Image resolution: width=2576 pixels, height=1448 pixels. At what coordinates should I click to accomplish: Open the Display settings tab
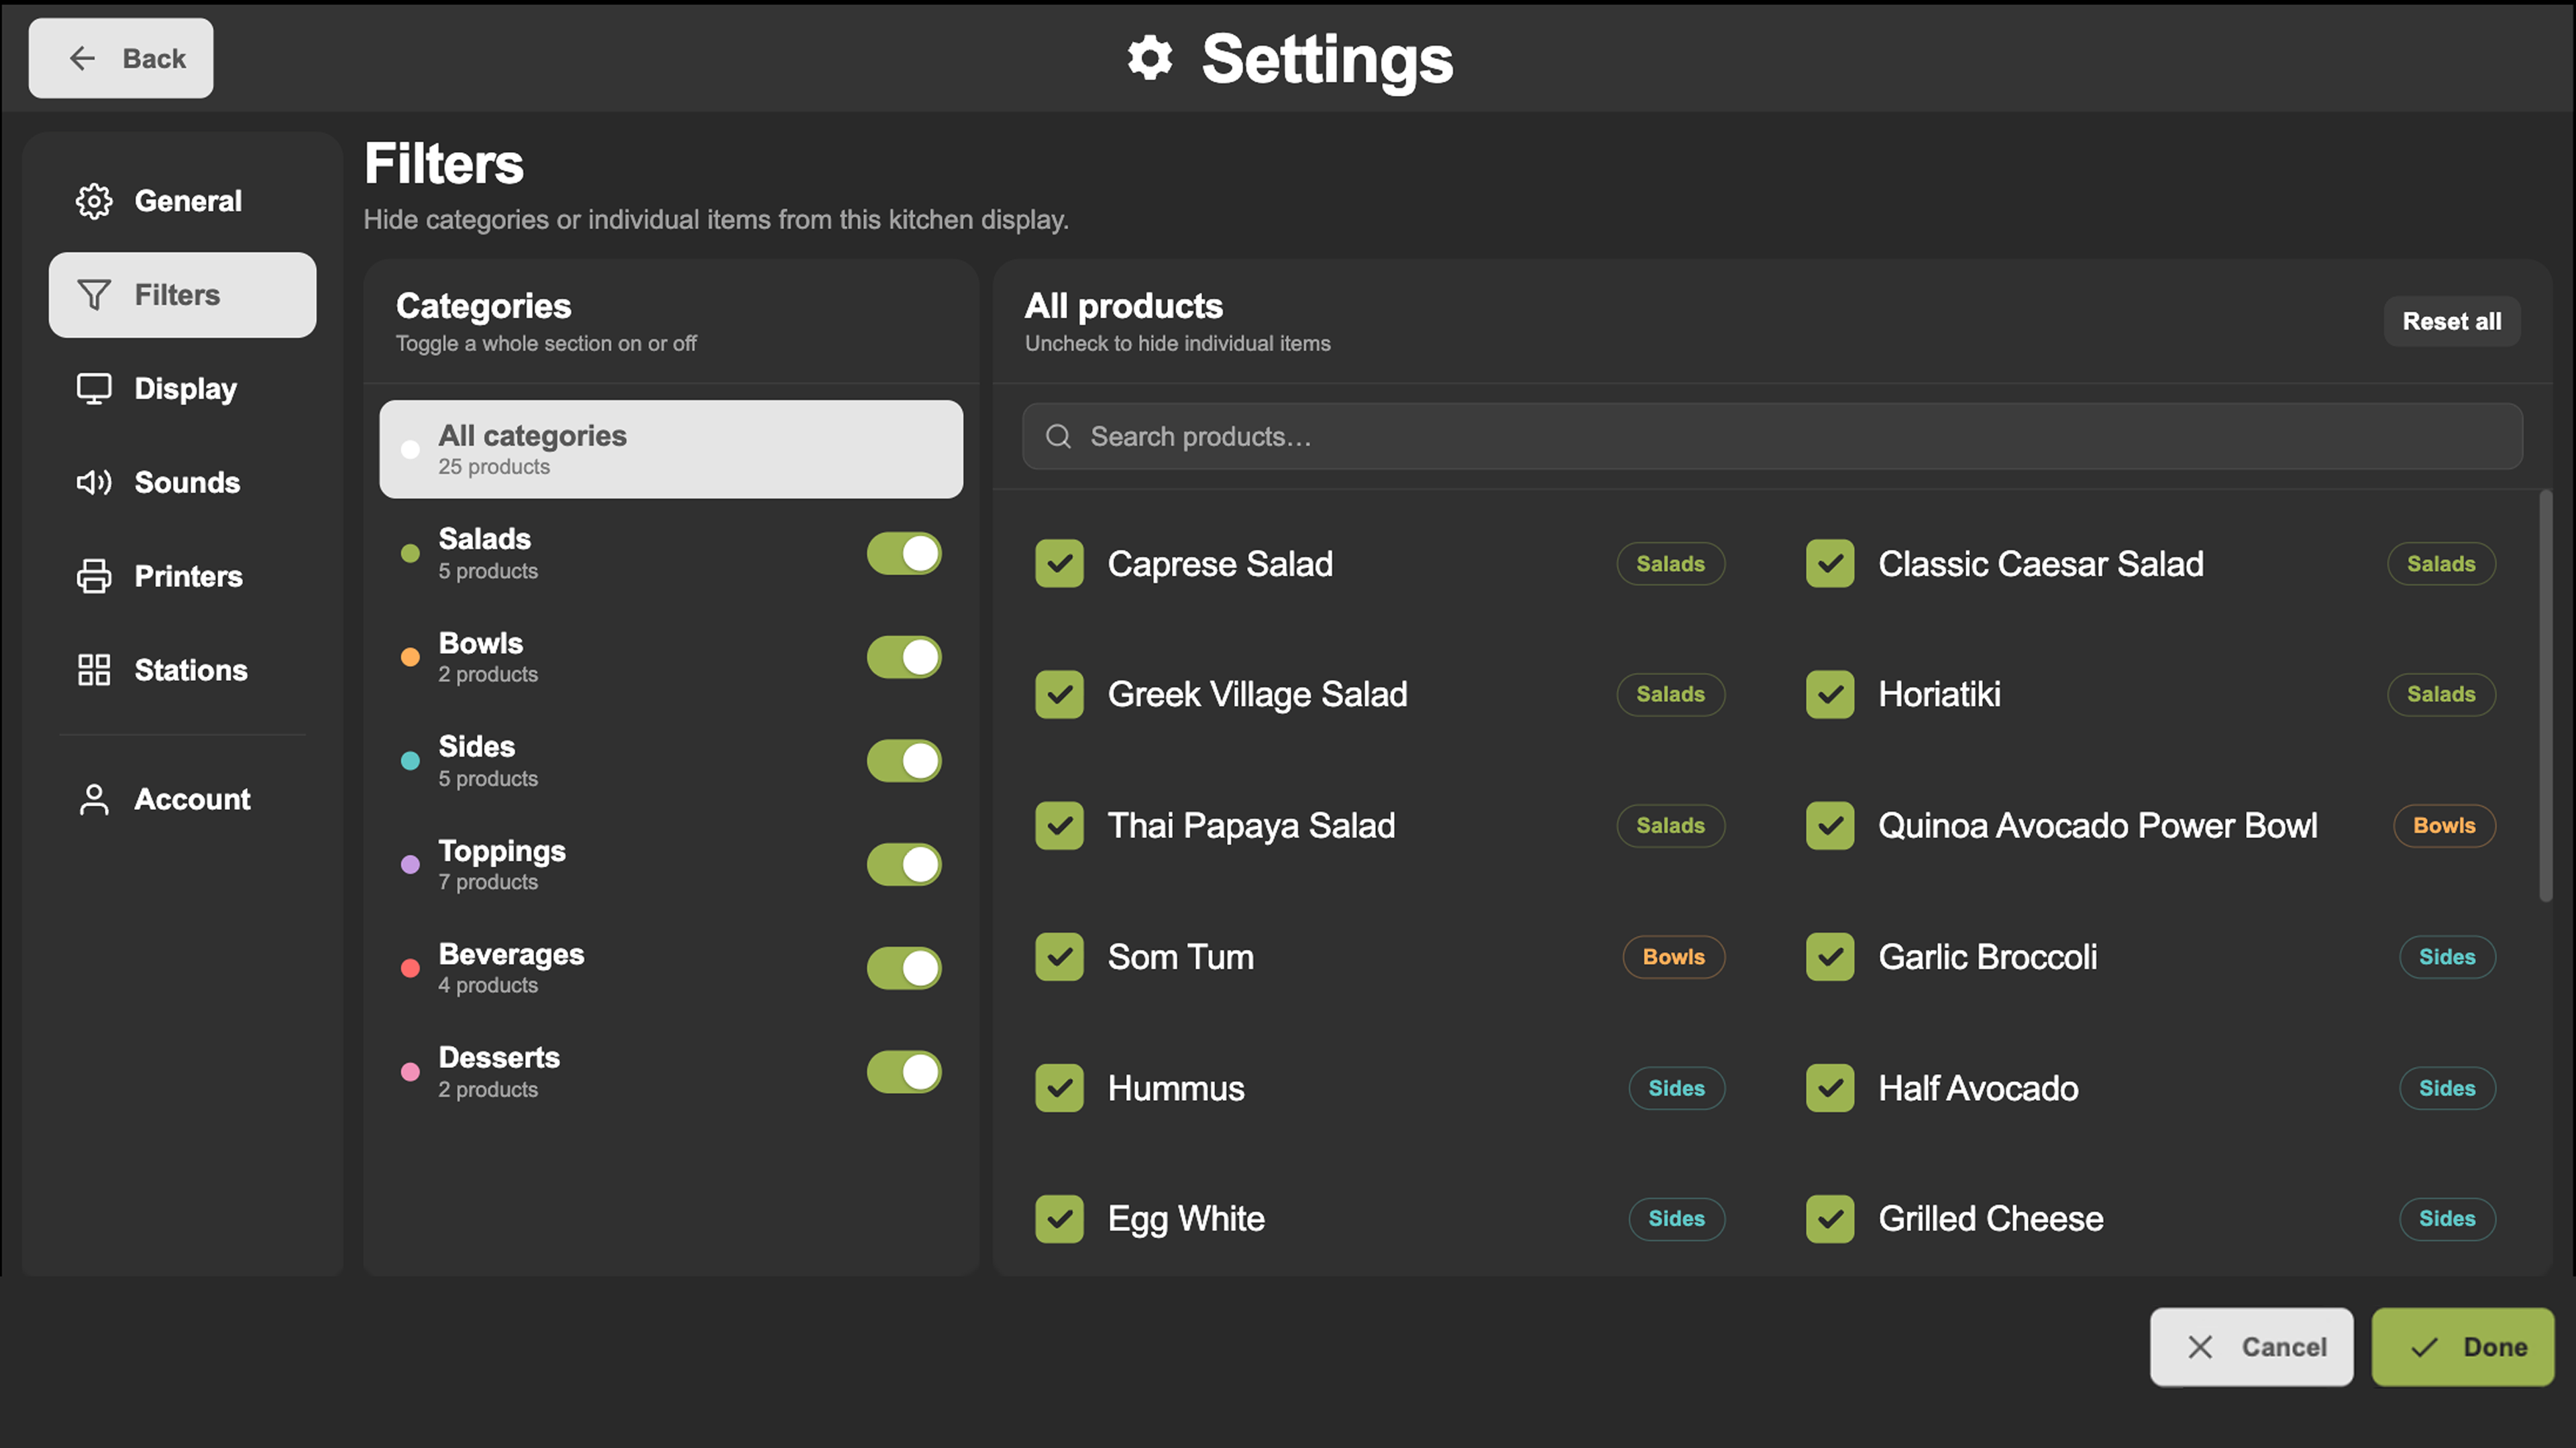[183, 389]
